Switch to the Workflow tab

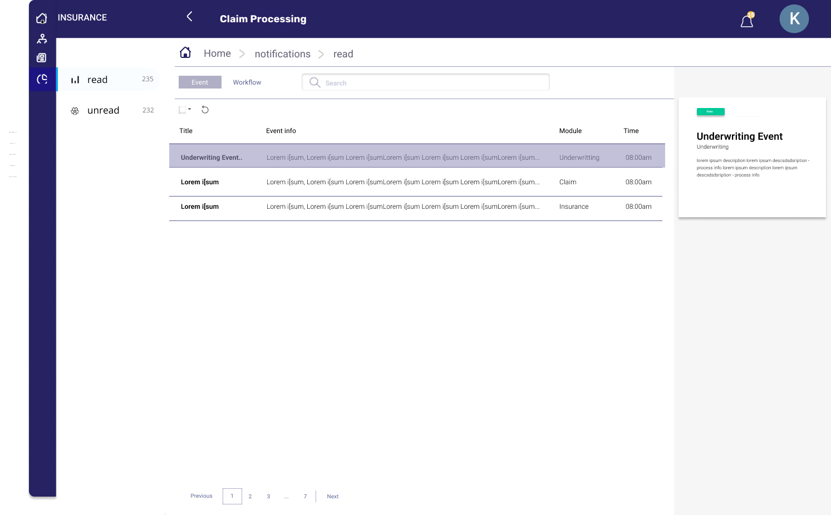tap(247, 82)
